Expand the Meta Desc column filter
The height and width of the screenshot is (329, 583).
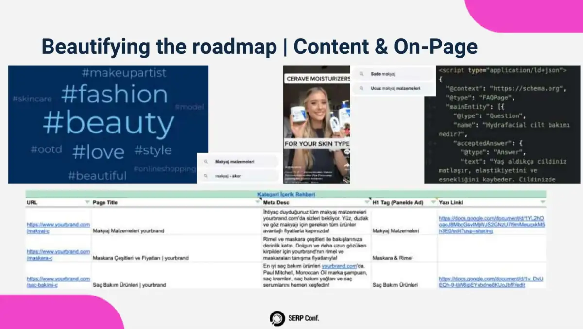coord(367,202)
